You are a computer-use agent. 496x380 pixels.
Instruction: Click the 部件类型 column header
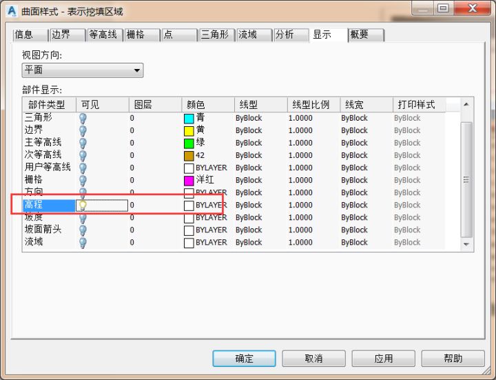tap(50, 105)
